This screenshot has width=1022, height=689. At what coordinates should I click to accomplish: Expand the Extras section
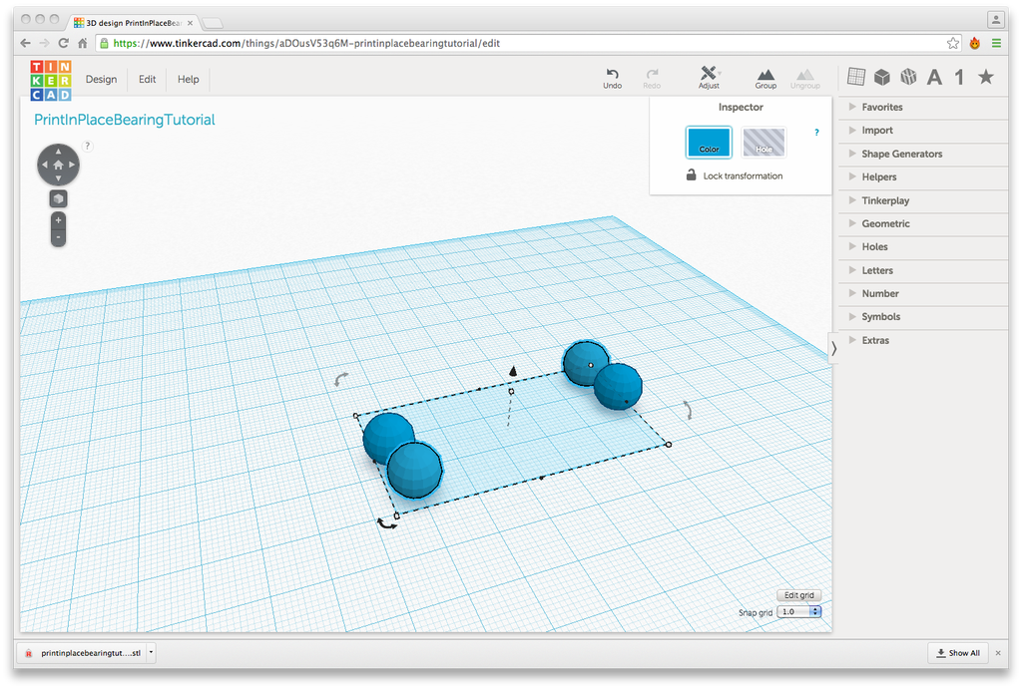(923, 340)
